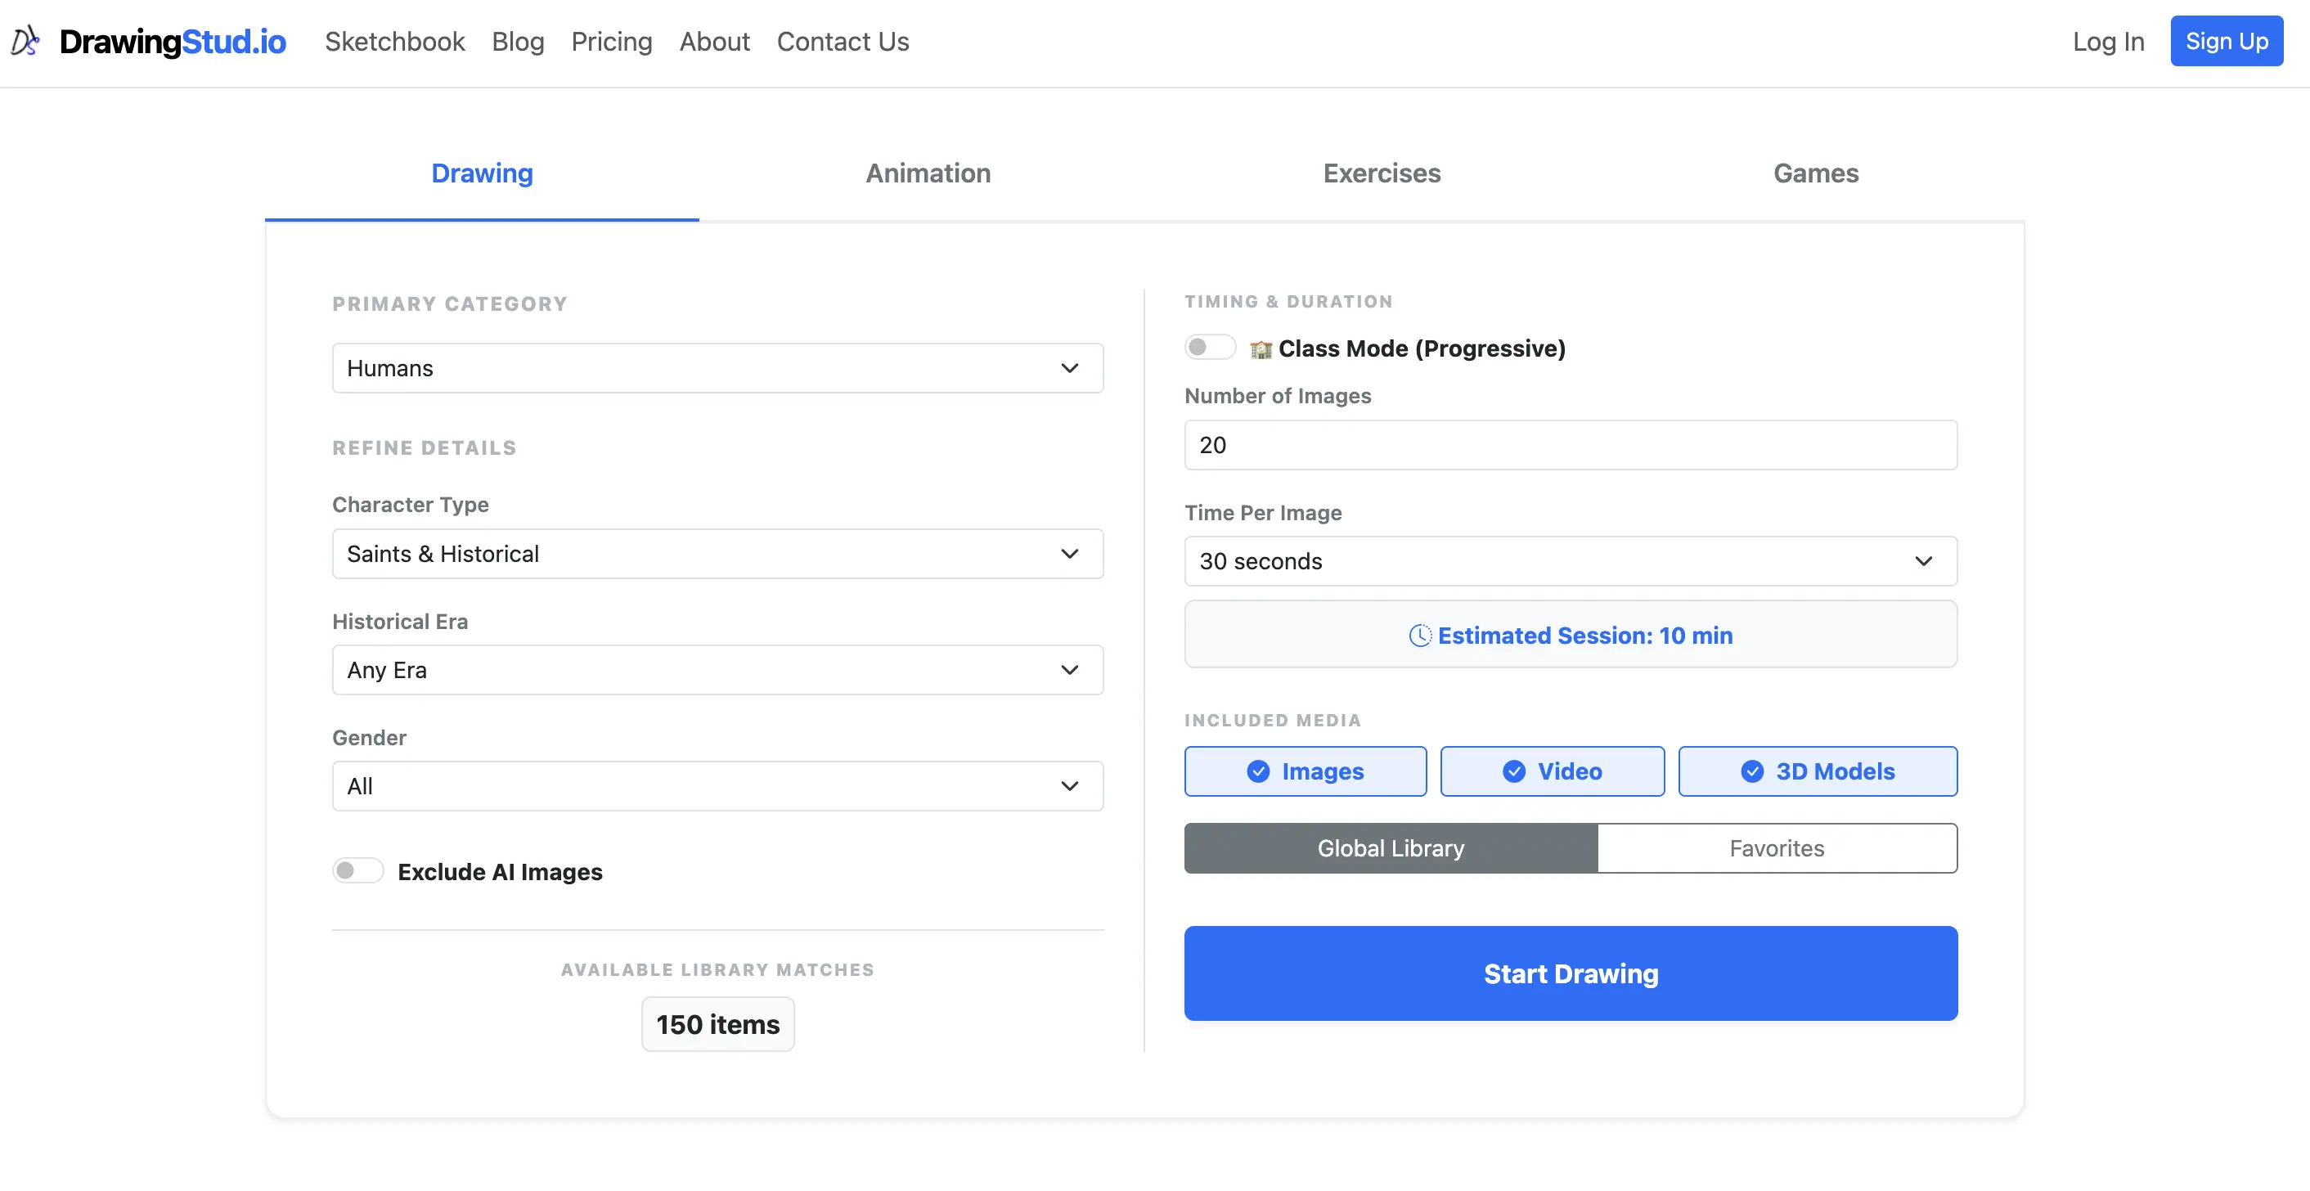Select the Favorites library option

coord(1776,848)
